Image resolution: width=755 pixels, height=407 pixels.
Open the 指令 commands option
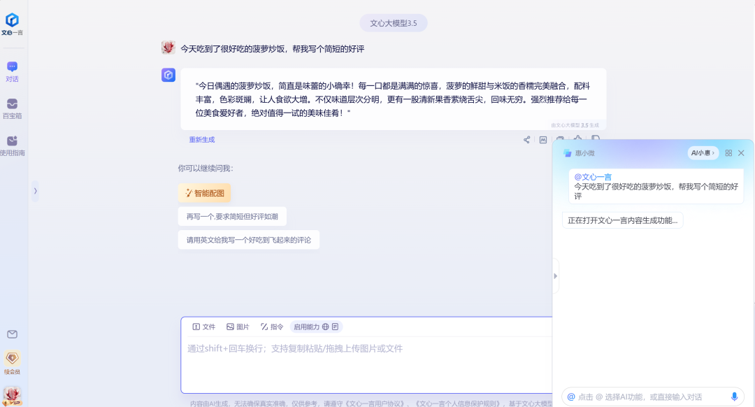tap(272, 327)
